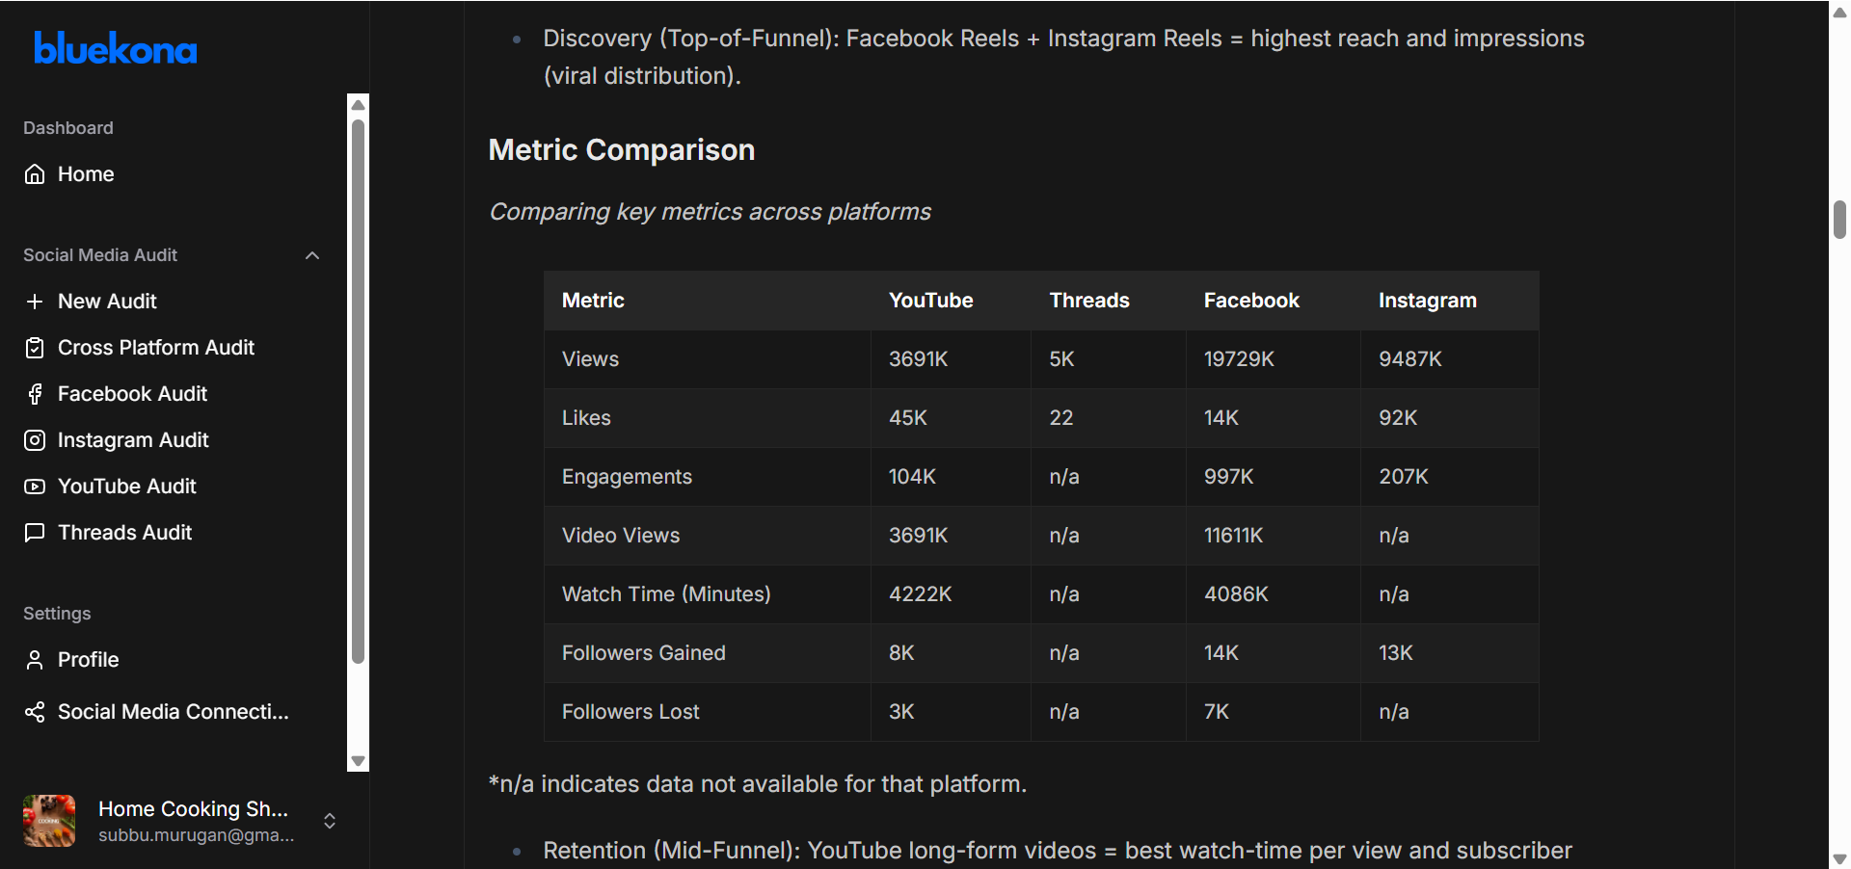1851x869 pixels.
Task: Click the Facebook icon next to Facebook Audit
Action: click(x=35, y=394)
